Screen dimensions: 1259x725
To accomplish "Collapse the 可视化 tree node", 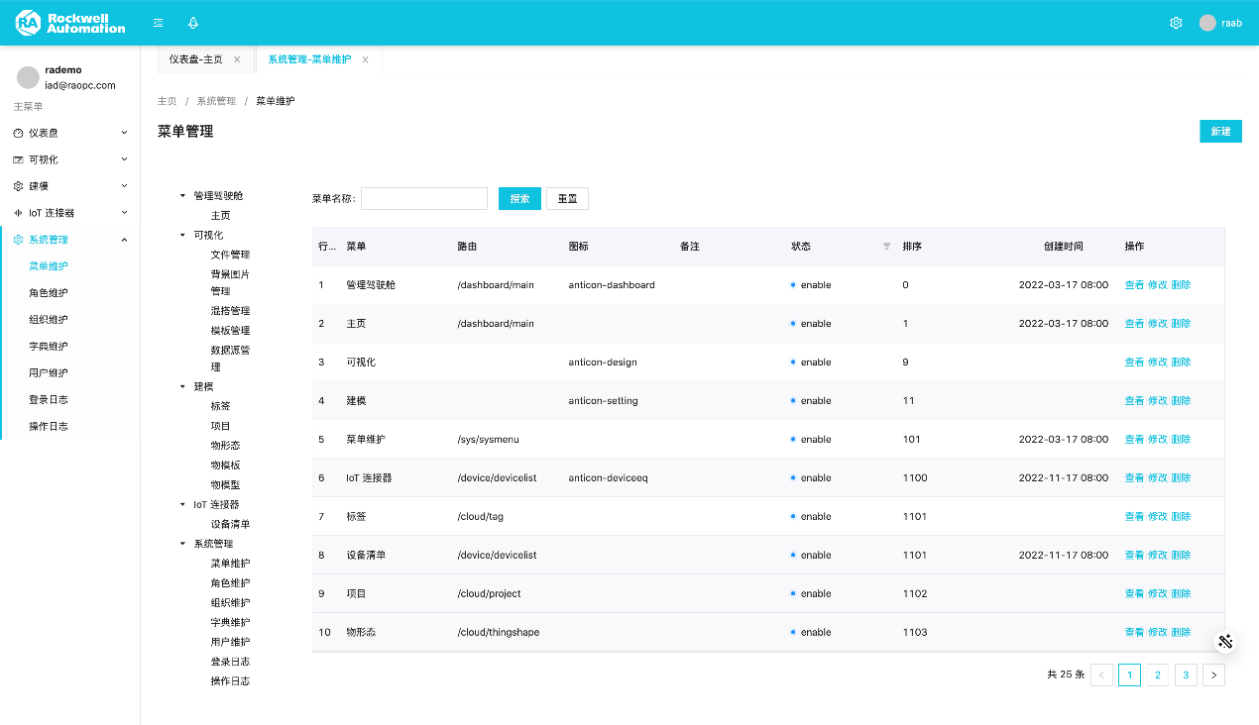I will [x=183, y=235].
